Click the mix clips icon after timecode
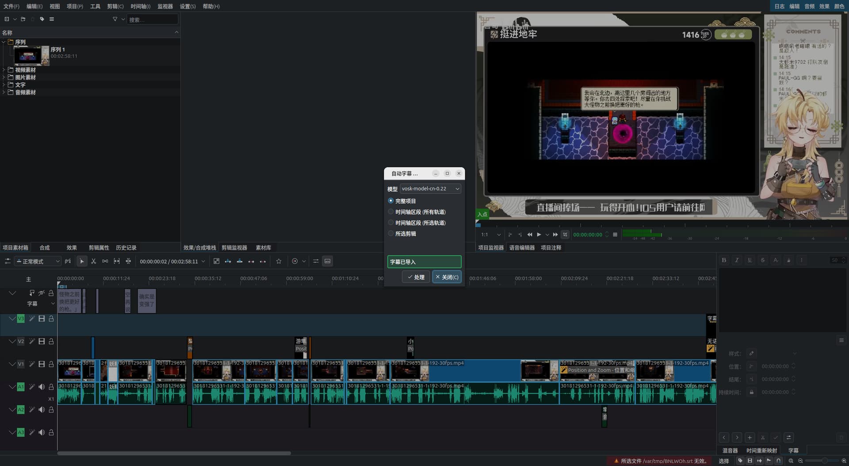This screenshot has width=849, height=466. [216, 261]
